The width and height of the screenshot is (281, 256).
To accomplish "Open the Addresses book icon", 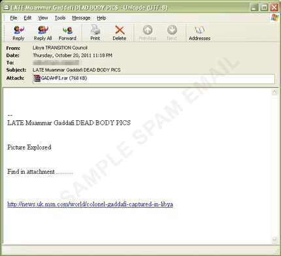I will point(199,30).
